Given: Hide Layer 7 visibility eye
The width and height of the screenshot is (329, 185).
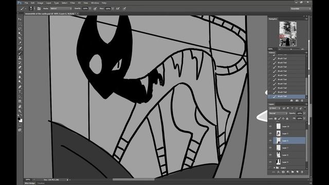Looking at the screenshot, I should (x=270, y=147).
